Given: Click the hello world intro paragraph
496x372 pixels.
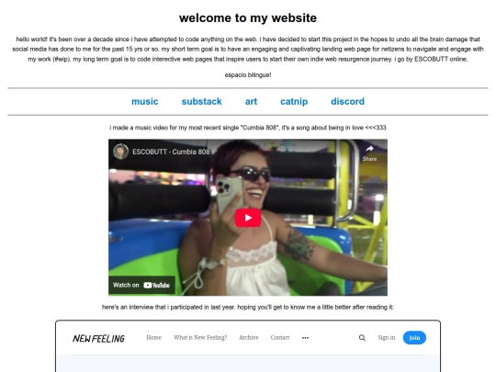Looking at the screenshot, I should coord(248,49).
